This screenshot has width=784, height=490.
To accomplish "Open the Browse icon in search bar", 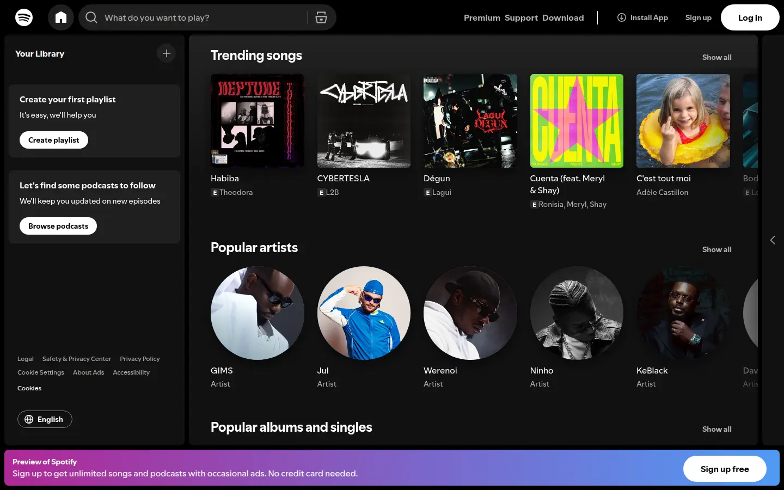I will coord(321,17).
